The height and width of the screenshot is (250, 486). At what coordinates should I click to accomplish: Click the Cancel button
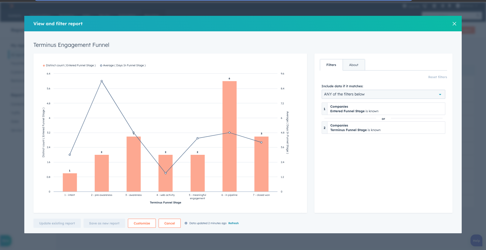click(x=169, y=223)
